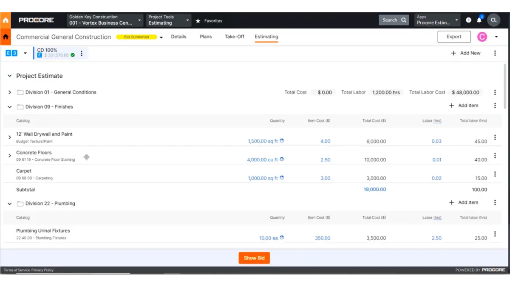Click the vertical scrollbar on the right
510x287 pixels.
[505, 85]
